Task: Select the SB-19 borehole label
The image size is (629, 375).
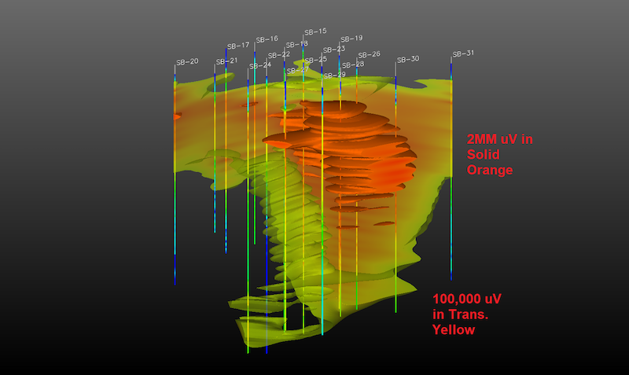Action: [x=351, y=39]
